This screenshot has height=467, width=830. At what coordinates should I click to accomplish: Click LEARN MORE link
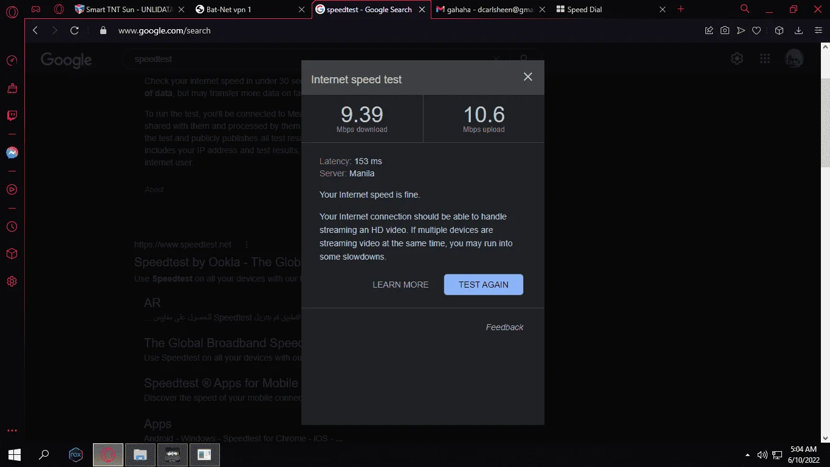click(x=400, y=285)
